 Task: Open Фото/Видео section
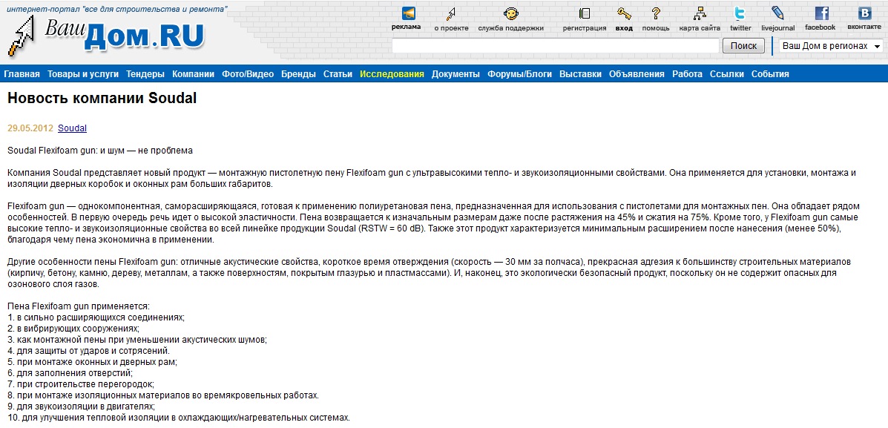coord(248,74)
